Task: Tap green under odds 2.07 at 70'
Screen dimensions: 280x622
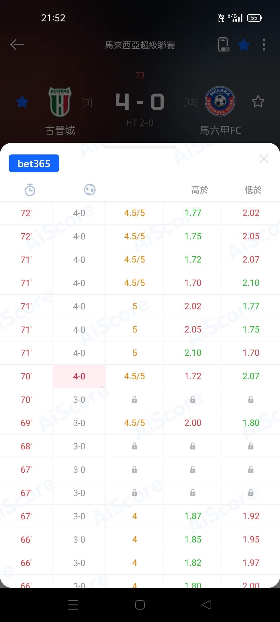Action: (251, 376)
